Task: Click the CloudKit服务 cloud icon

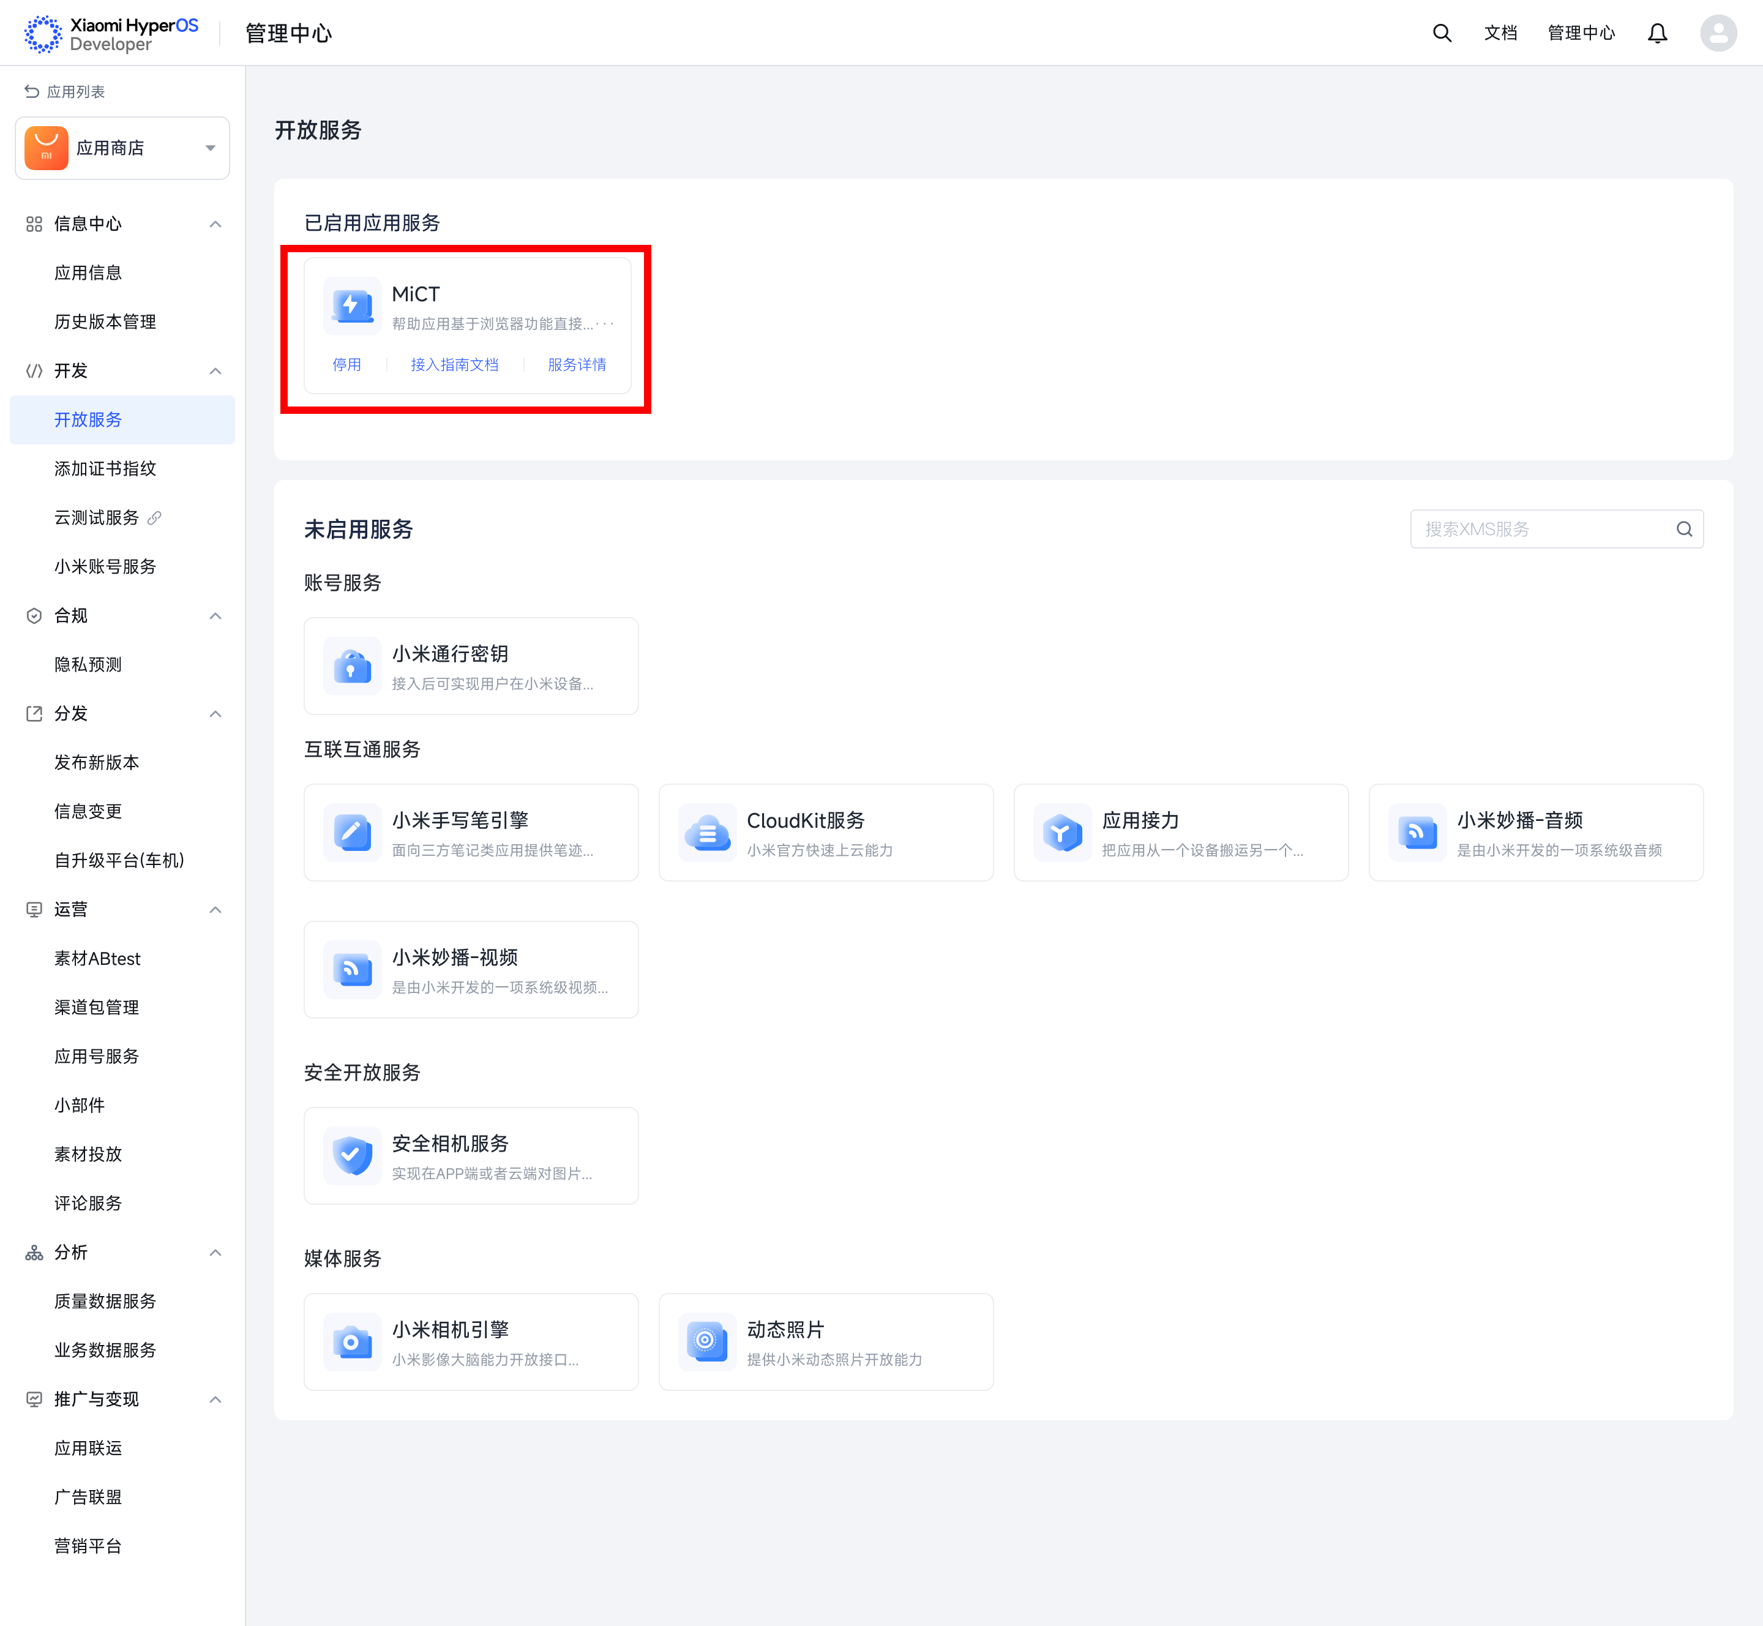Action: [707, 833]
